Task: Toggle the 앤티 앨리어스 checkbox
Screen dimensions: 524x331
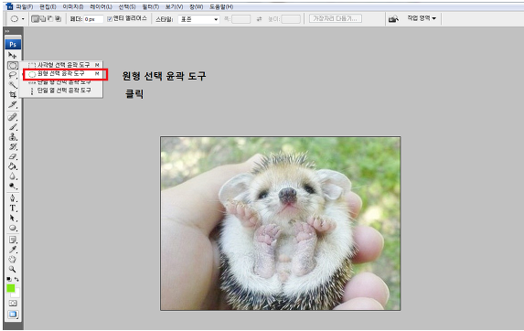Action: click(109, 19)
